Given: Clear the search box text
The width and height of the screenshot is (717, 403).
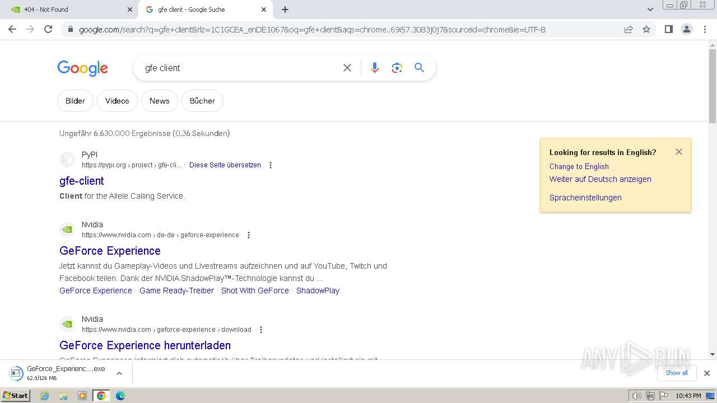Looking at the screenshot, I should pyautogui.click(x=347, y=68).
